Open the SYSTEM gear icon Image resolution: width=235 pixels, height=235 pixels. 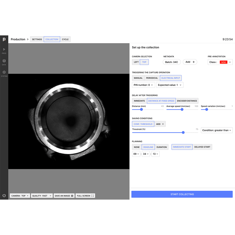[4, 72]
